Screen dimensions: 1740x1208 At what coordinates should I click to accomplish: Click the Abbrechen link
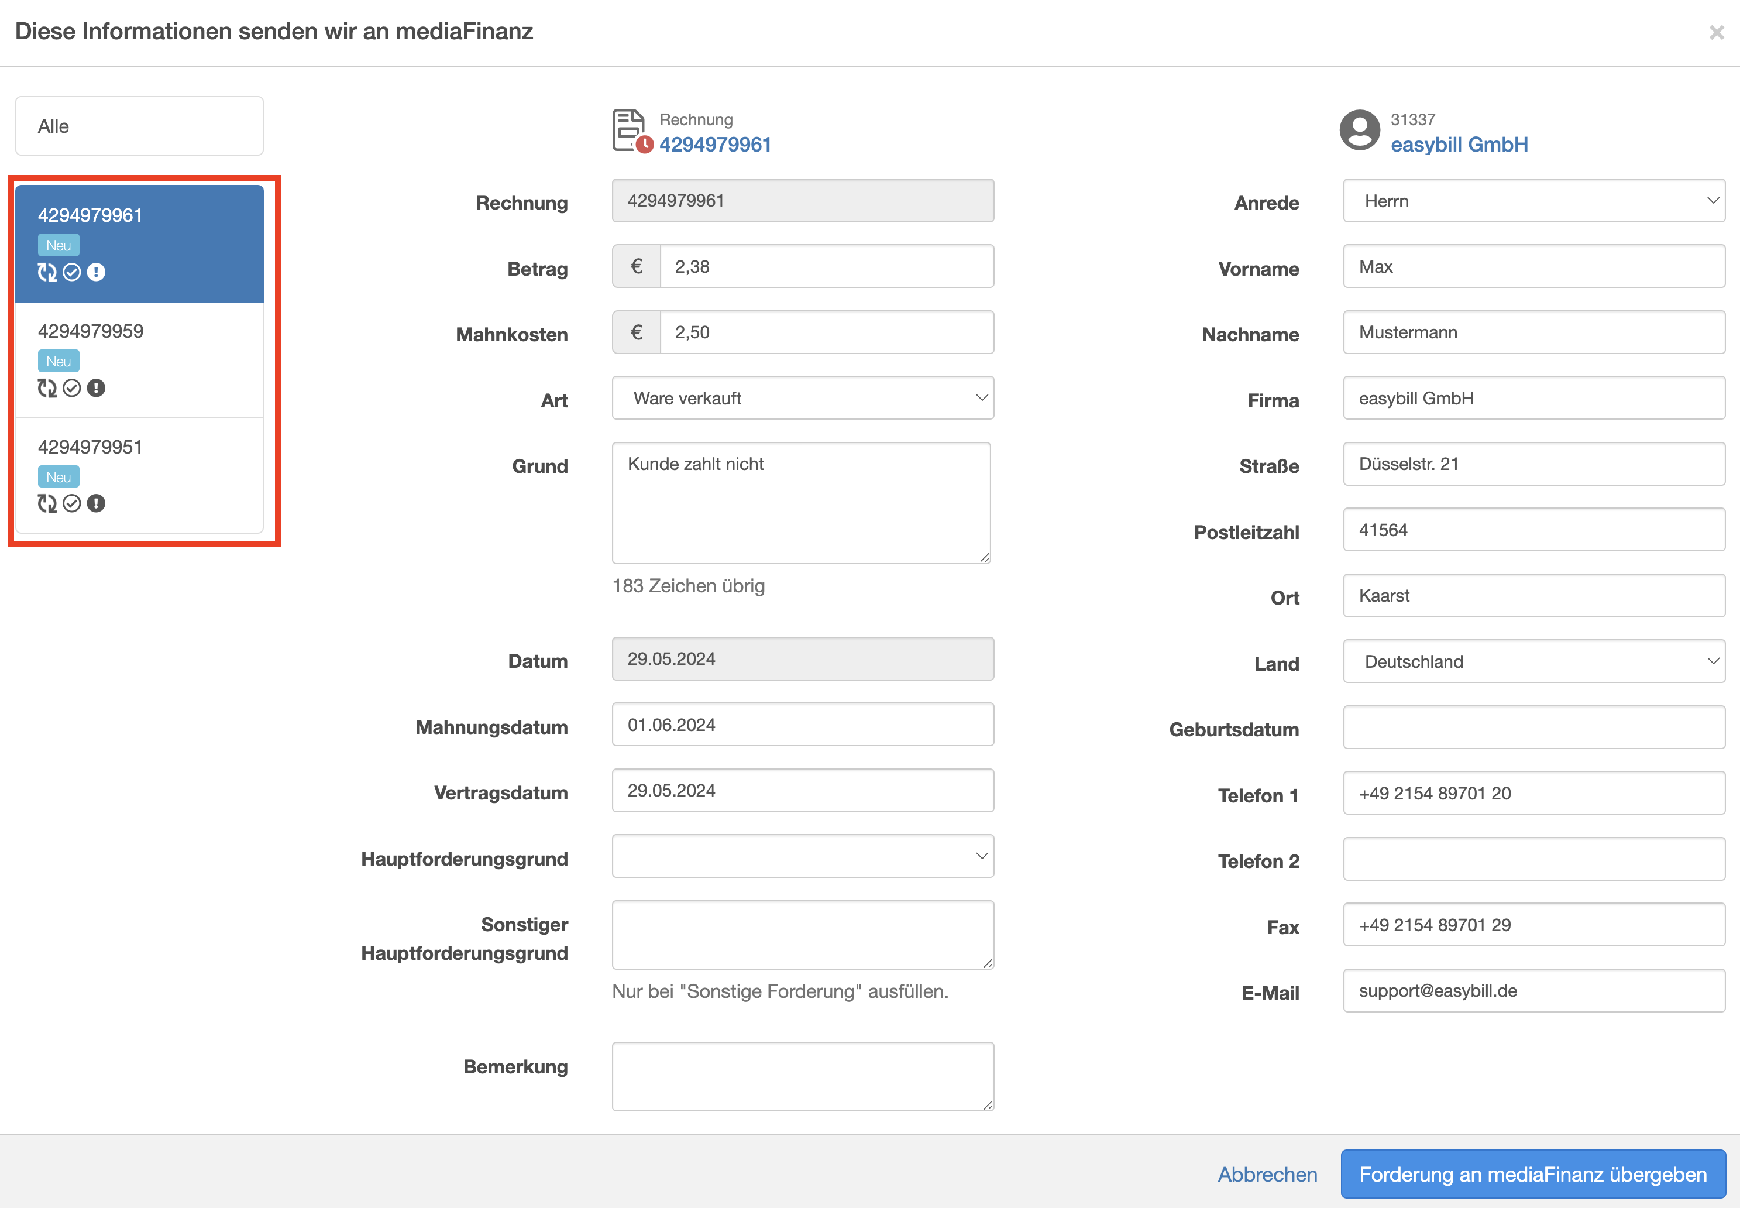coord(1267,1174)
